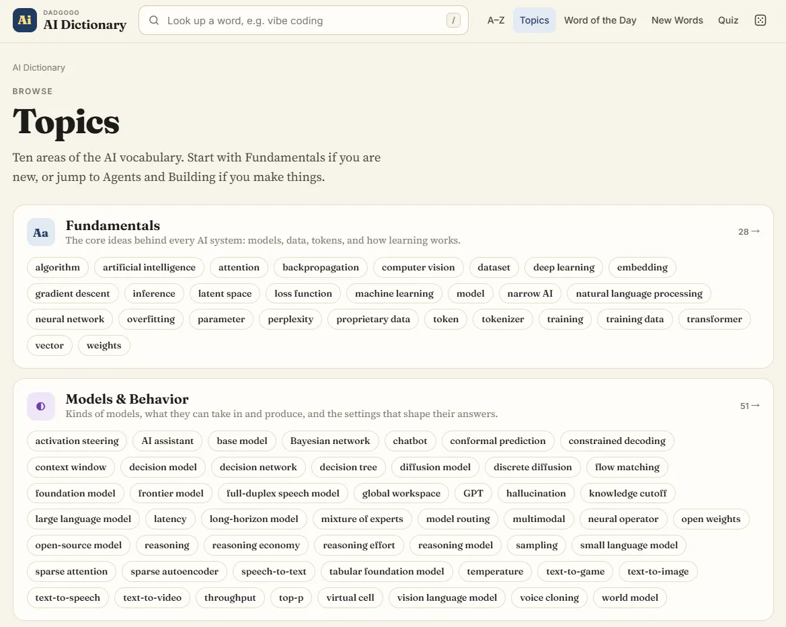
Task: Click the Ai Dictionary logo icon
Action: tap(25, 20)
